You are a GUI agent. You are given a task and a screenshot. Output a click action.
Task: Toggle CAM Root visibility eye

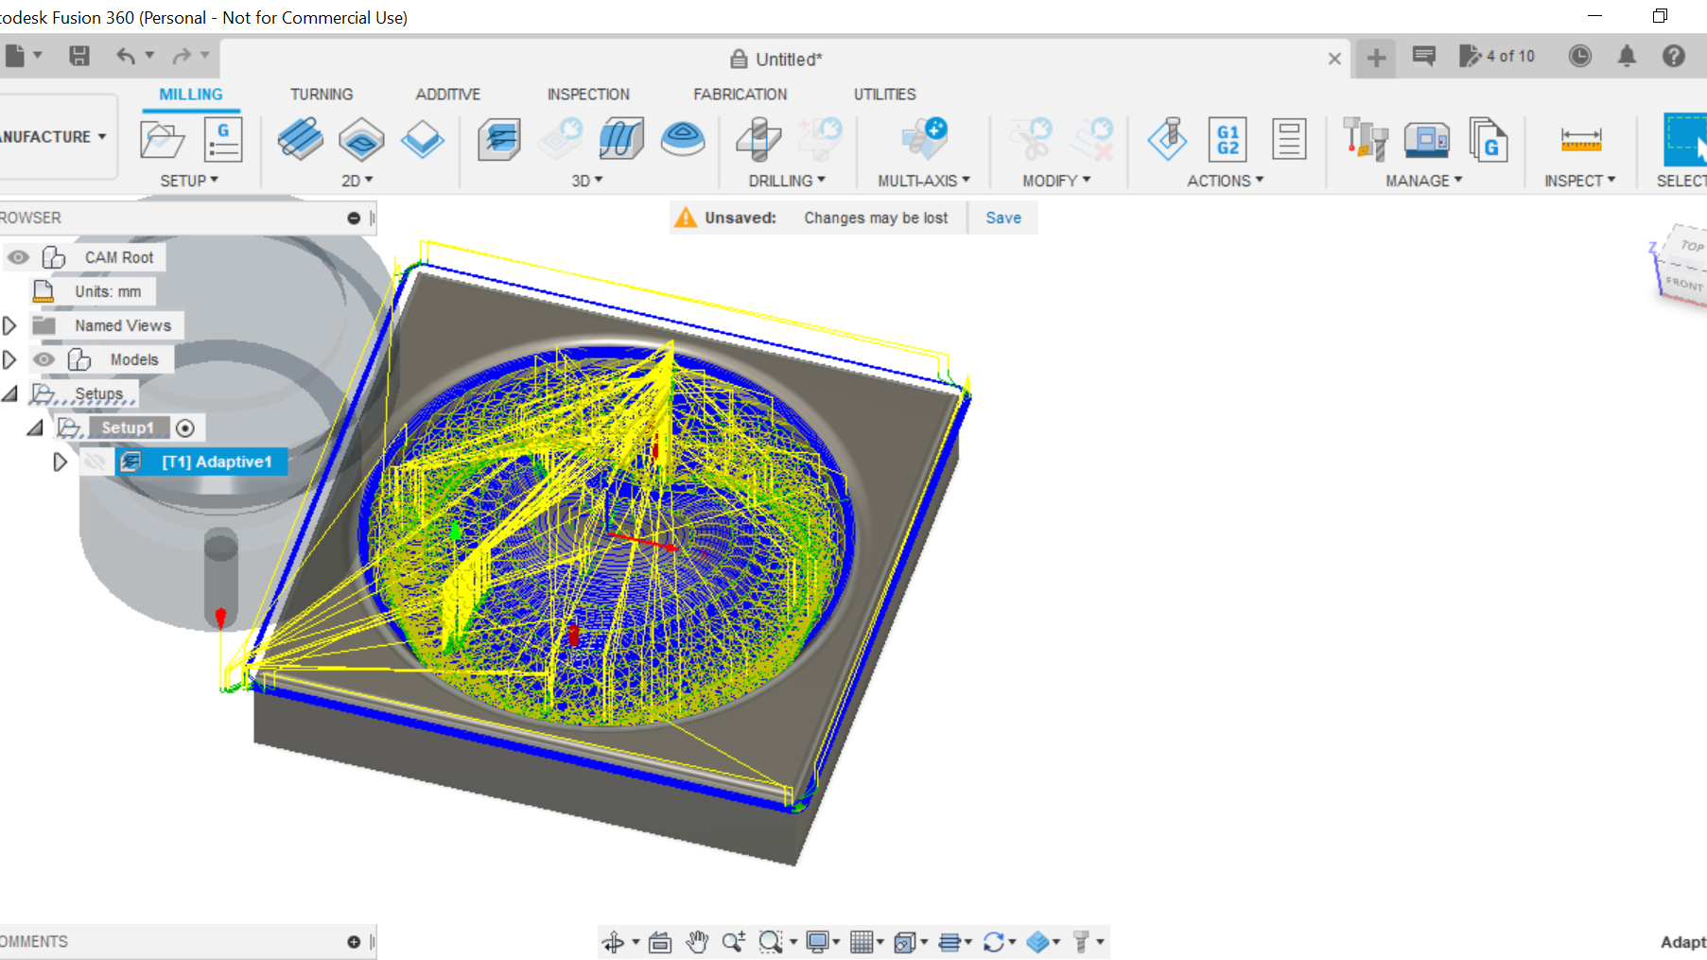tap(18, 257)
